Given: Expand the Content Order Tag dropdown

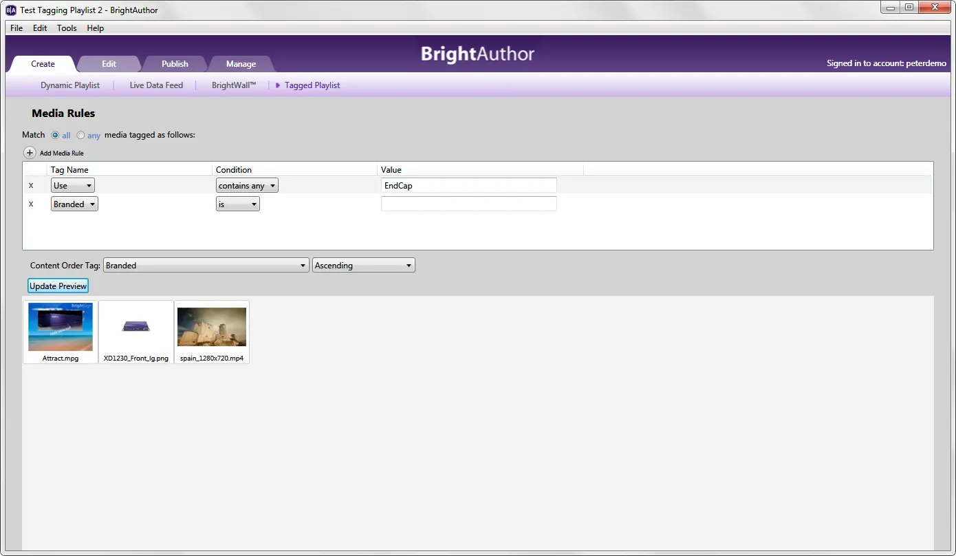Looking at the screenshot, I should coord(206,265).
